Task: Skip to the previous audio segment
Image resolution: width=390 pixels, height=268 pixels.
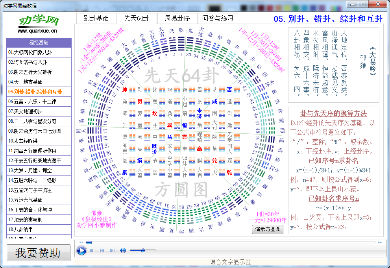Action: coord(102,250)
